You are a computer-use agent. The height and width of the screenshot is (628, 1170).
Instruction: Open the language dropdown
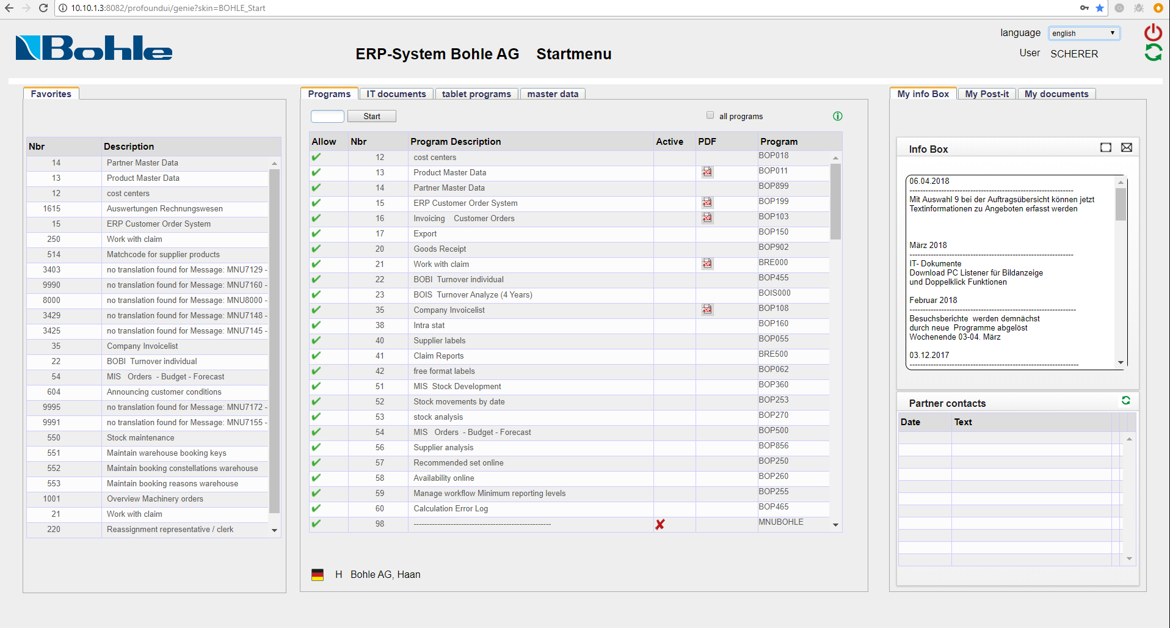coord(1085,33)
